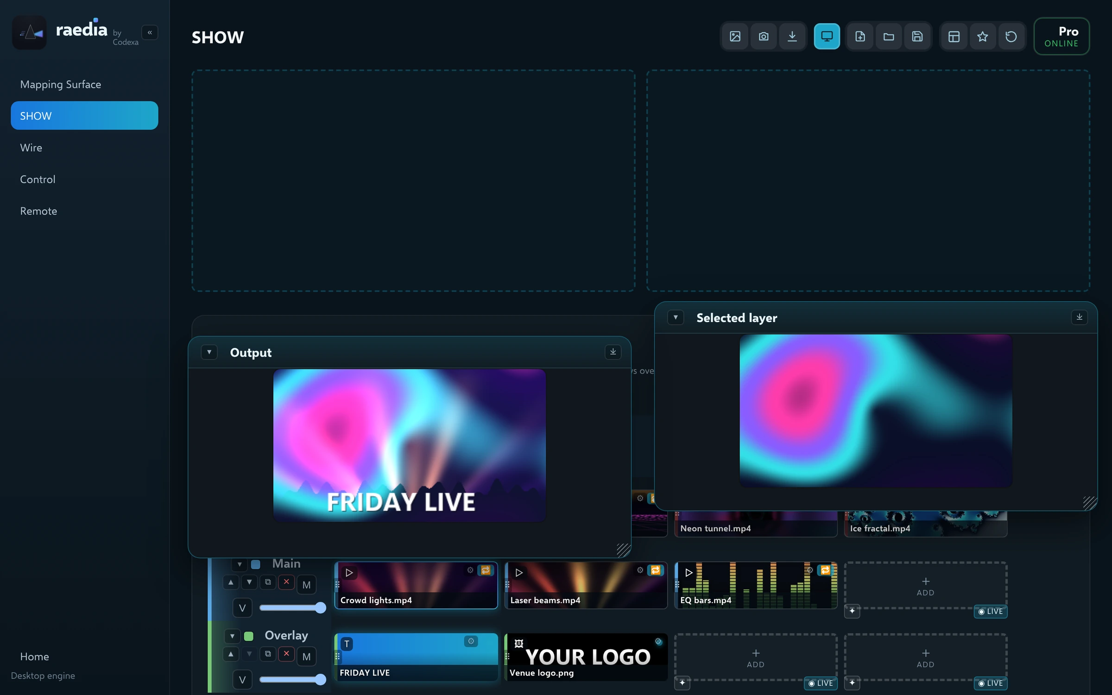Image resolution: width=1112 pixels, height=695 pixels.
Task: Open the Mapping Surface page
Action: click(84, 84)
